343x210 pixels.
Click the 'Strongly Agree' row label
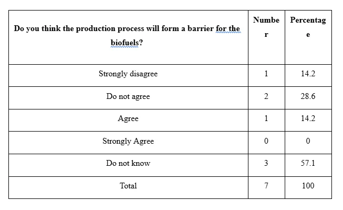[128, 141]
